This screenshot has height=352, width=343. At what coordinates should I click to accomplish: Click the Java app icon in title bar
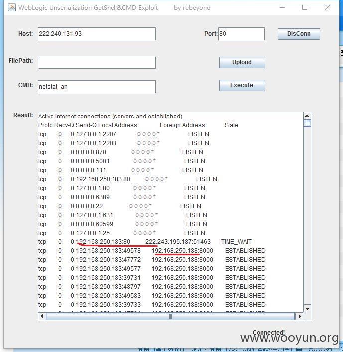click(x=12, y=7)
